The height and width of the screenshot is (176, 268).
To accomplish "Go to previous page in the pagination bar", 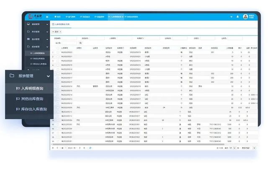I will click(57, 148).
